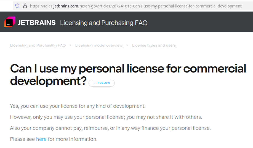
Task: Click the padlock site security icon
Action: pyautogui.click(x=25, y=6)
